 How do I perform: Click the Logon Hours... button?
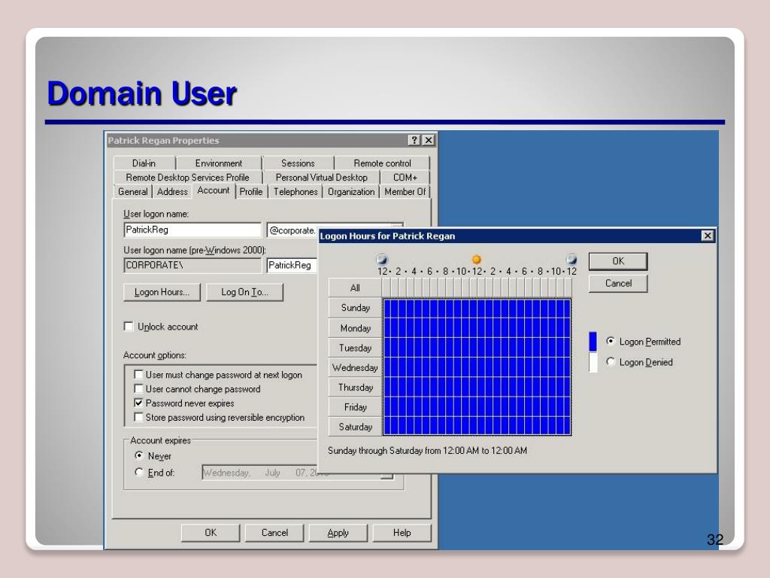[x=162, y=292]
